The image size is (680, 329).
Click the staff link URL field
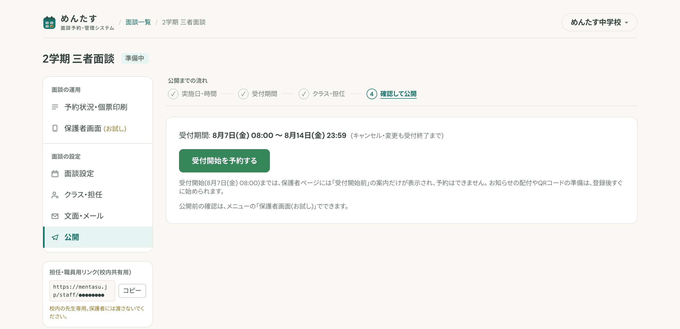click(x=82, y=291)
